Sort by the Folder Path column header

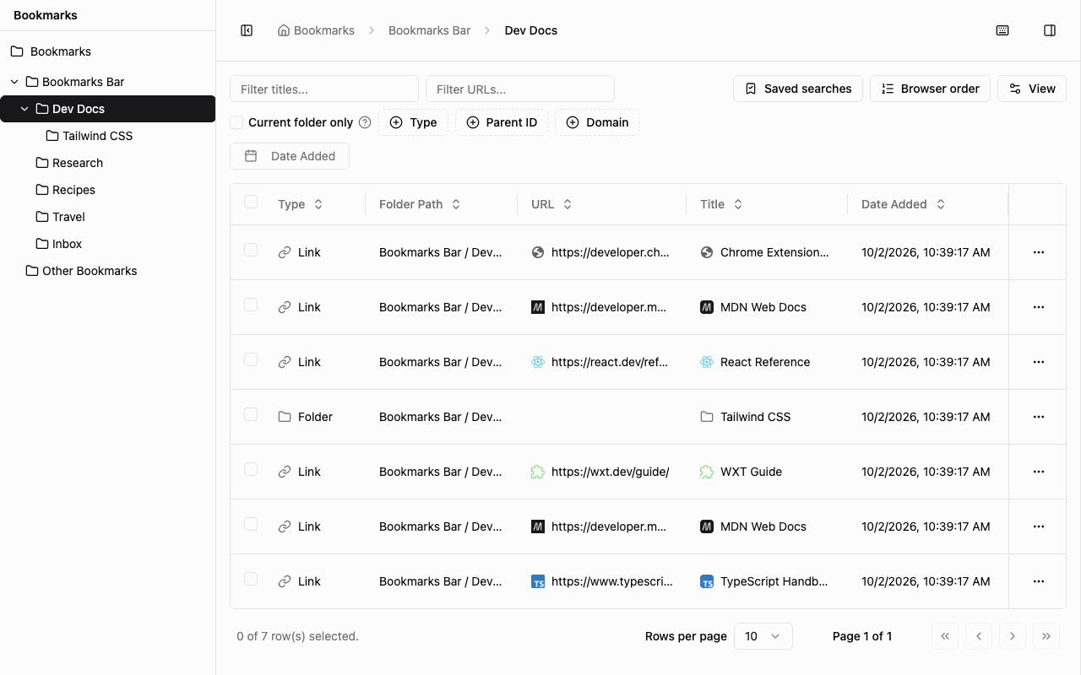(420, 204)
